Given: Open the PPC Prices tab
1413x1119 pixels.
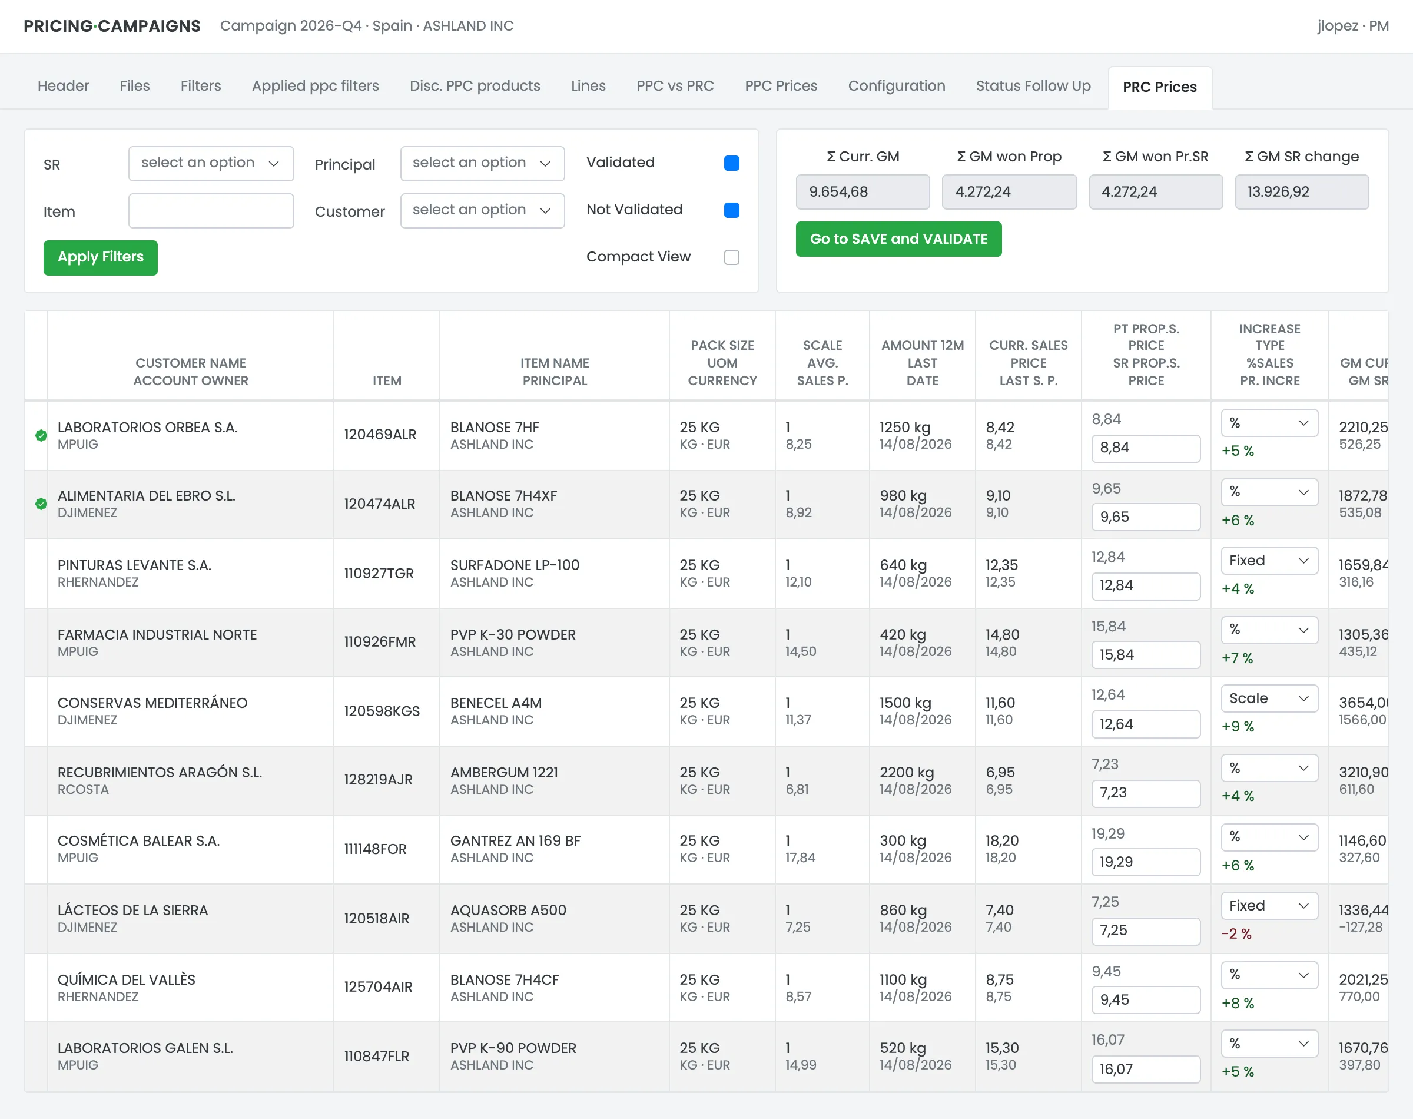Looking at the screenshot, I should click(x=781, y=86).
